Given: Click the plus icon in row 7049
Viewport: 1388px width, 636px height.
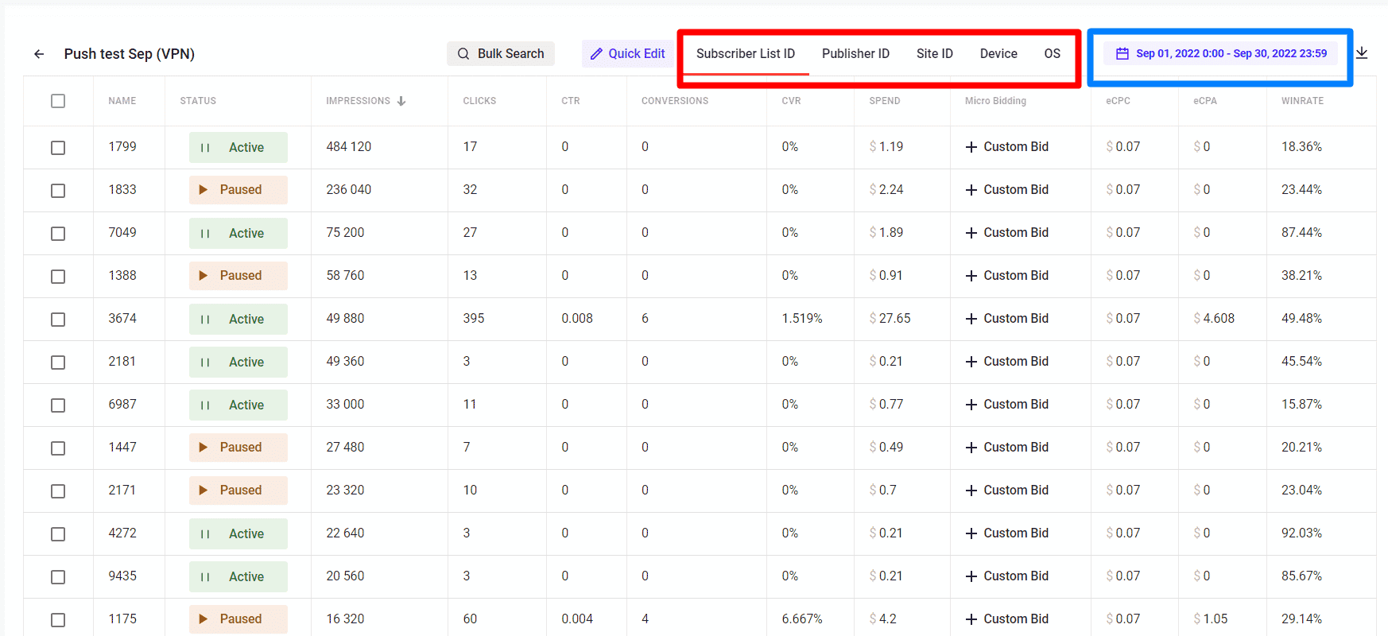Looking at the screenshot, I should (x=971, y=233).
